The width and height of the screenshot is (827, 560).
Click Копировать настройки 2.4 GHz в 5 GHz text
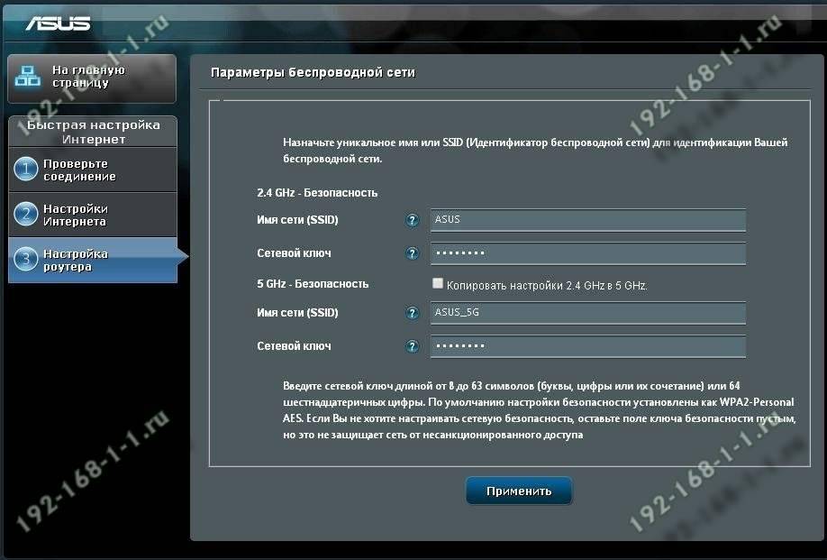point(547,286)
